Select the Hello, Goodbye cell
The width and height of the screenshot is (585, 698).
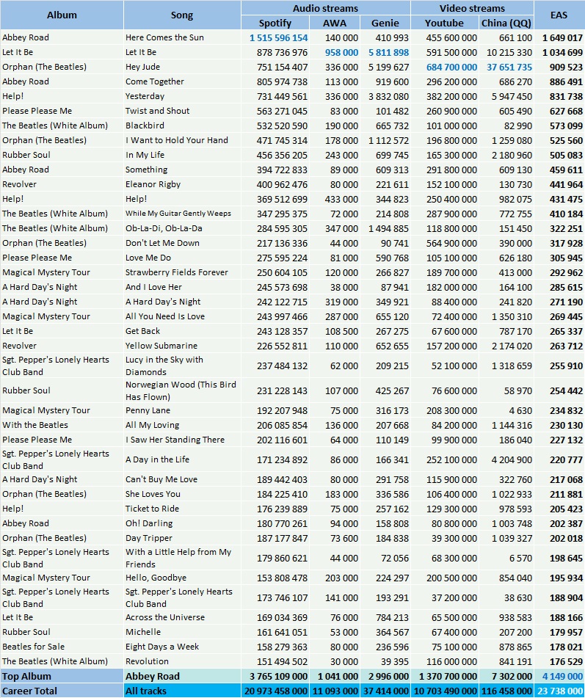coord(182,578)
